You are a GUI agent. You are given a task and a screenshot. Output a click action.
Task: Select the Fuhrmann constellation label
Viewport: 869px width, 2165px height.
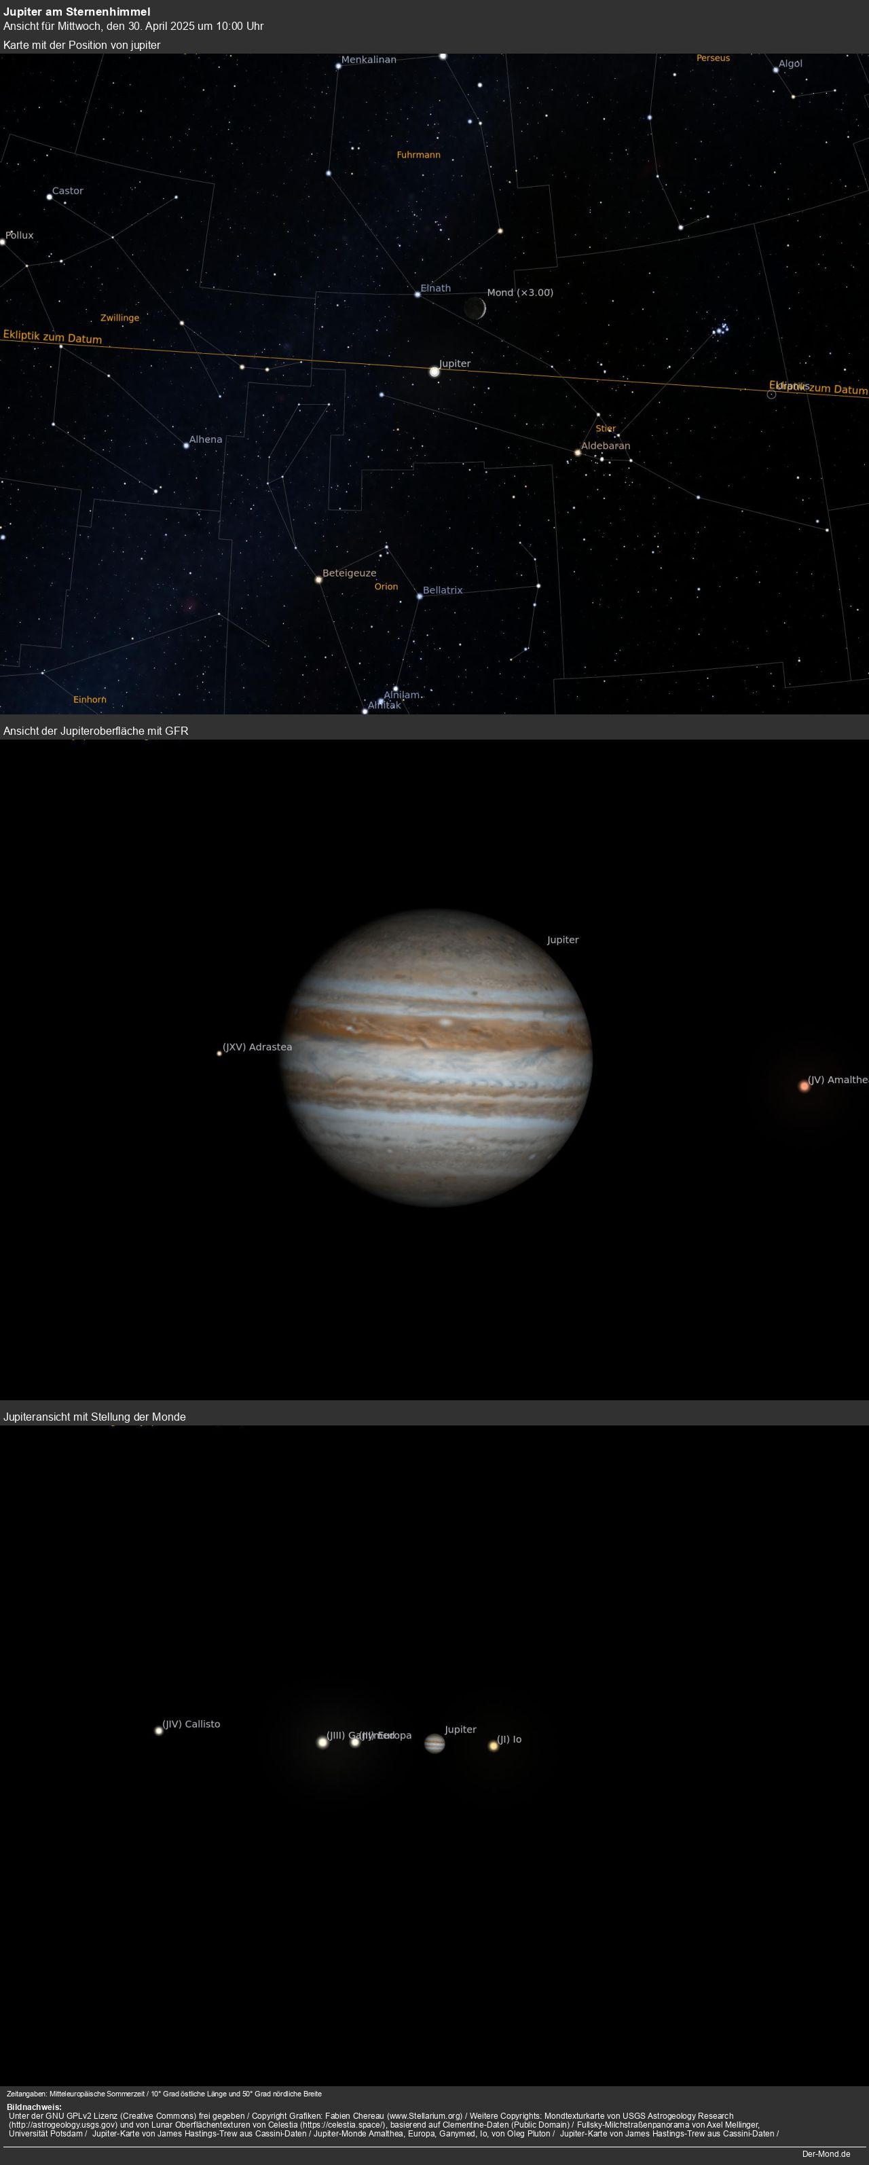pyautogui.click(x=418, y=155)
